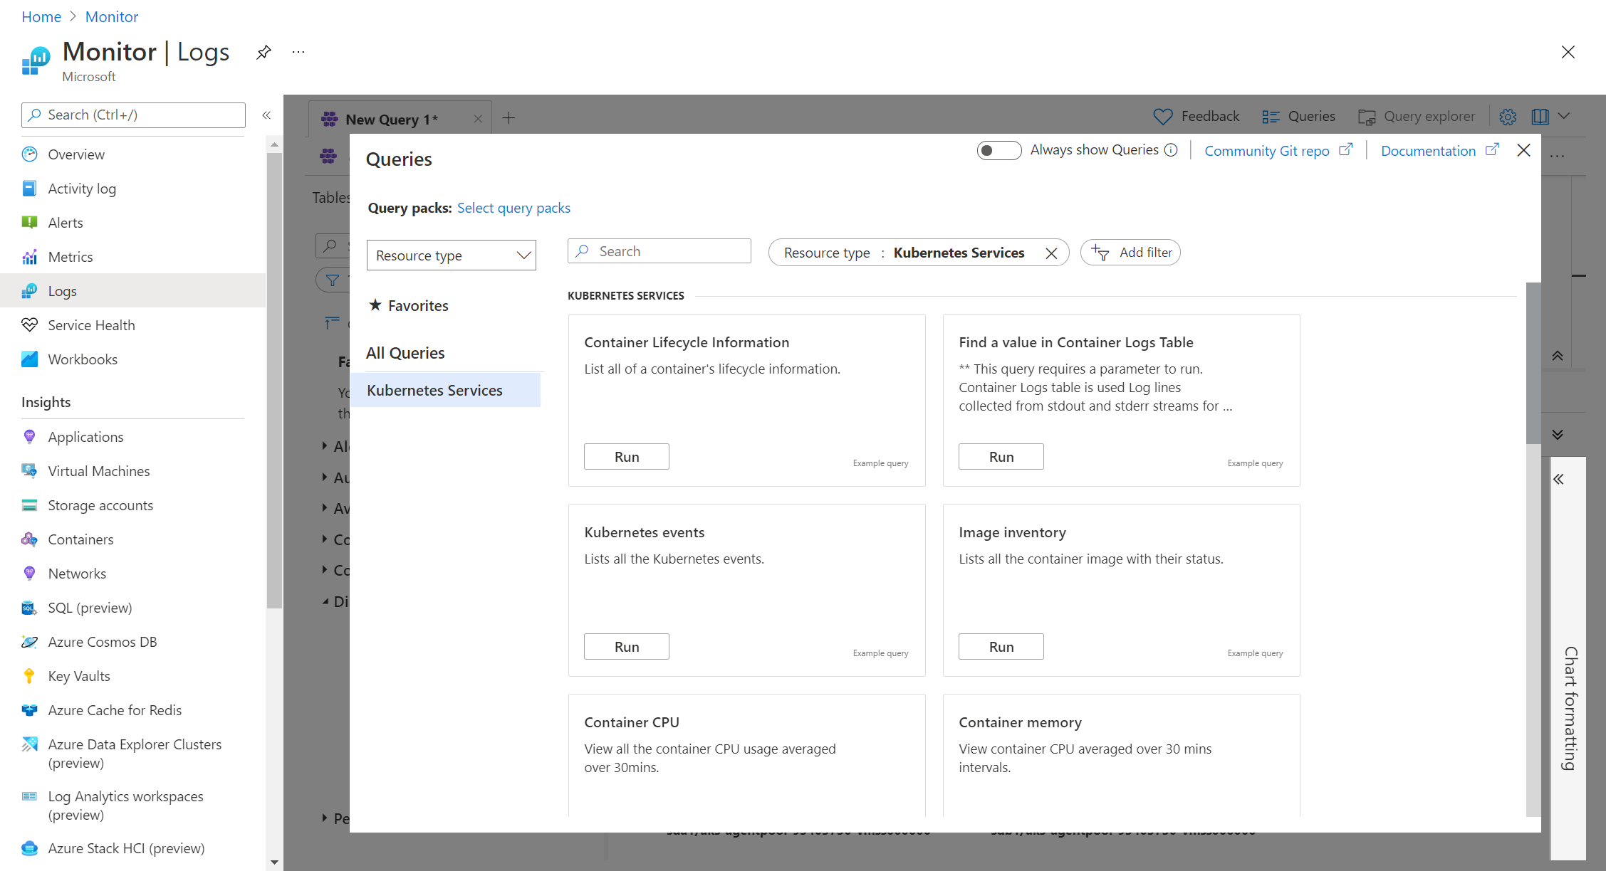1606x871 pixels.
Task: Open the Select query packs link
Action: [513, 208]
